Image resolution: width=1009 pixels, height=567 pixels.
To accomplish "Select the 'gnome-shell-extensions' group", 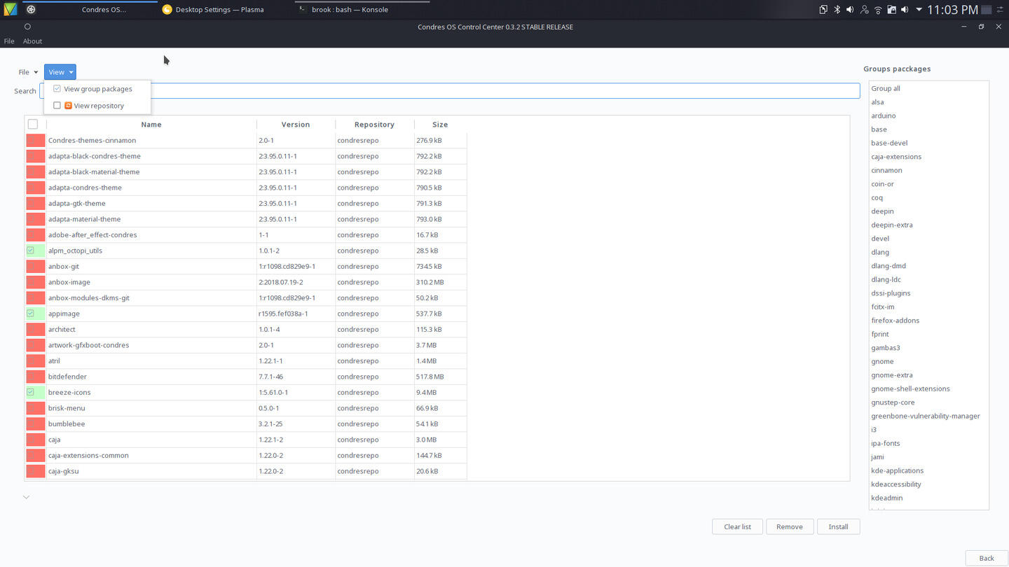I will [910, 388].
